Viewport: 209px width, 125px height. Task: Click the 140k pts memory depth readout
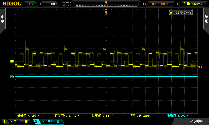[66, 5]
